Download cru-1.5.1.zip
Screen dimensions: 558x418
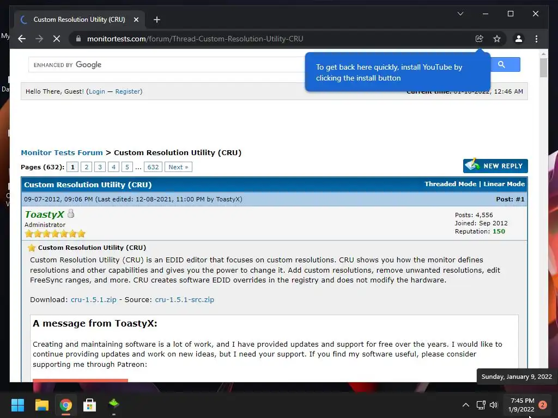coord(94,300)
